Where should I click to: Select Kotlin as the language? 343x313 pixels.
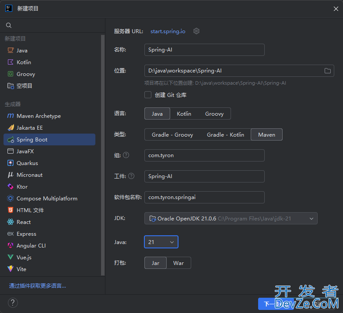point(184,114)
